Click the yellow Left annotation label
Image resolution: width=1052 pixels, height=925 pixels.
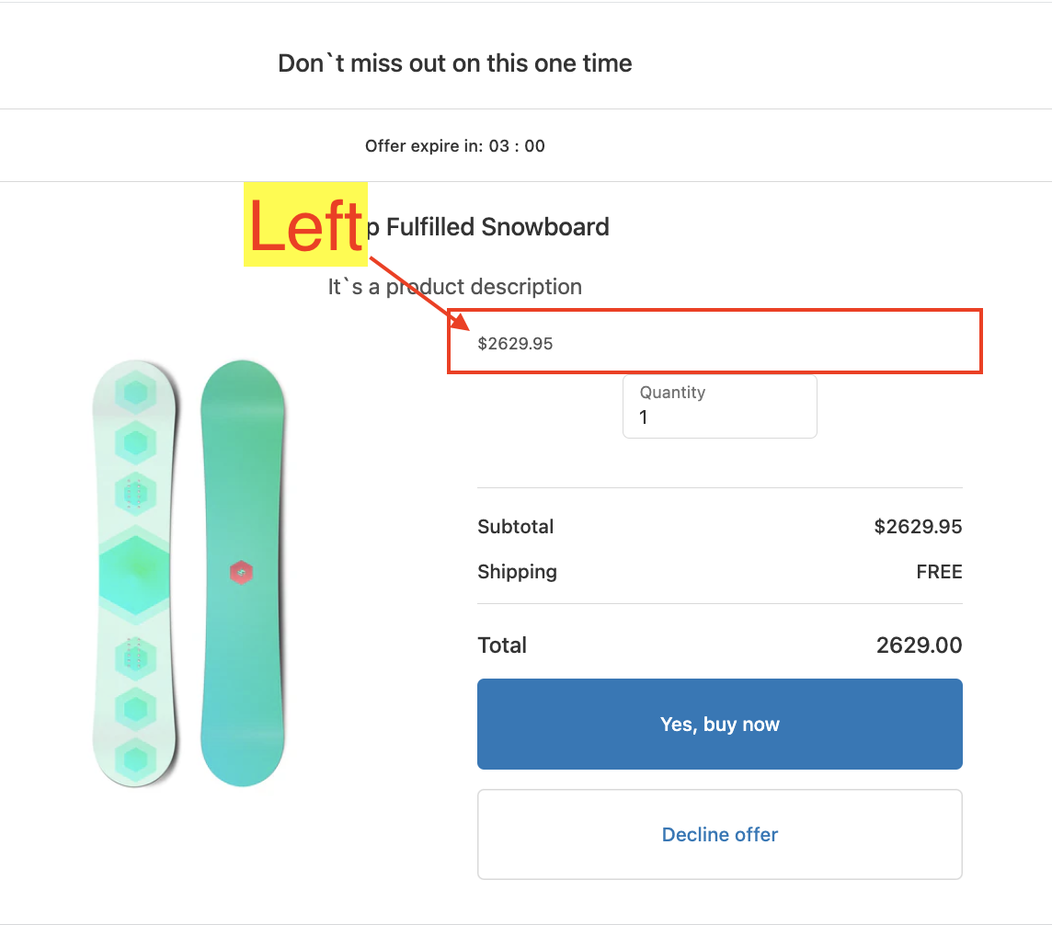point(305,225)
